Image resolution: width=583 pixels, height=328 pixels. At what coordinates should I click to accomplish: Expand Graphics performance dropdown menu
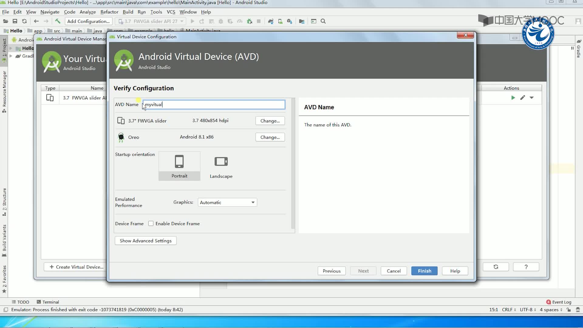(252, 202)
